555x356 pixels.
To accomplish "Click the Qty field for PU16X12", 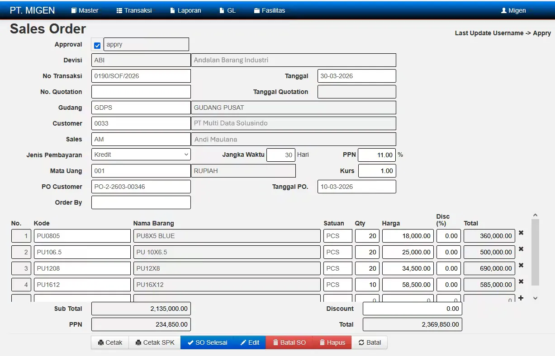I will [367, 285].
